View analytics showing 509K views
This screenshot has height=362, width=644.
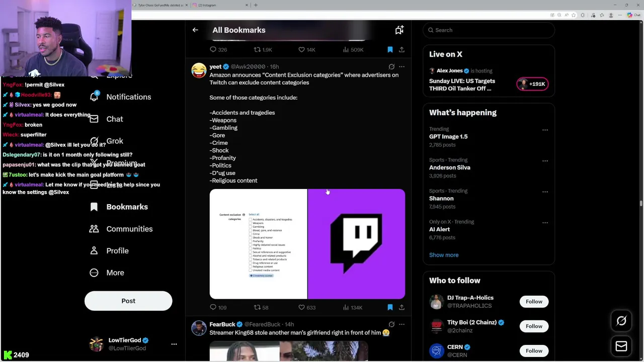click(x=353, y=50)
